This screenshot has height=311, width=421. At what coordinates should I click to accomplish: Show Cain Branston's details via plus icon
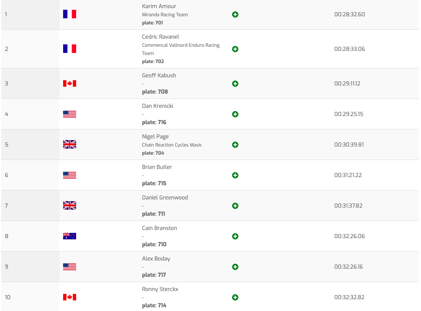[235, 237]
